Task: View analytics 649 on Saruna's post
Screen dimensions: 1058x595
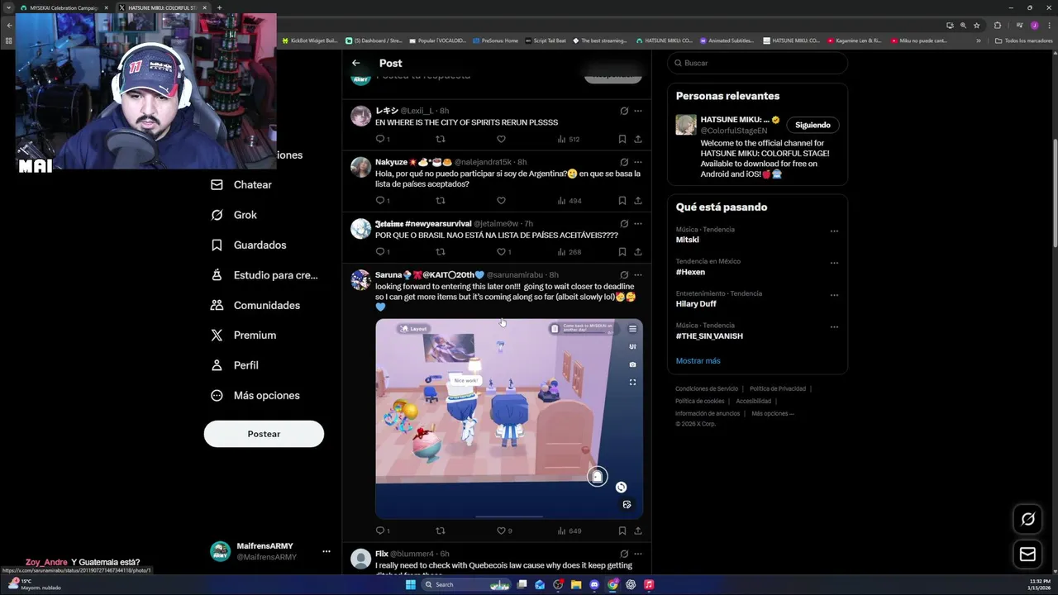Action: coord(570,531)
